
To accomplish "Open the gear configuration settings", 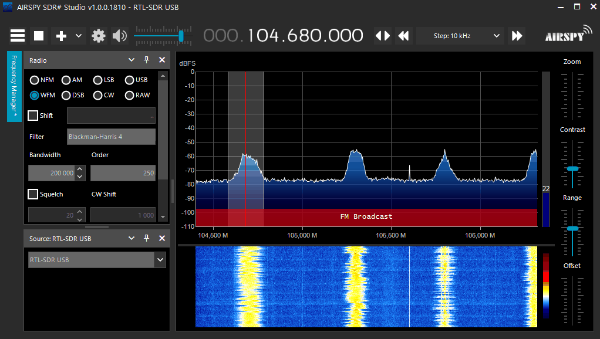I will [99, 36].
